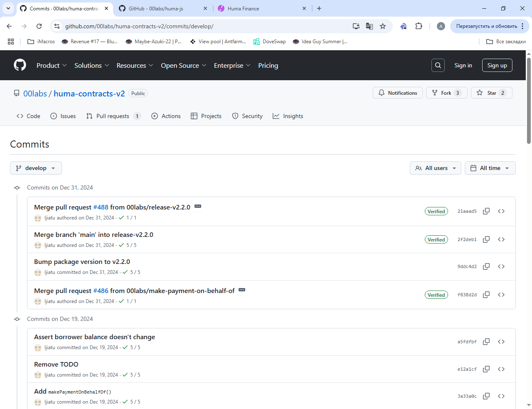Open the 'Remove TODO' commit
The width and height of the screenshot is (532, 409).
click(x=56, y=364)
